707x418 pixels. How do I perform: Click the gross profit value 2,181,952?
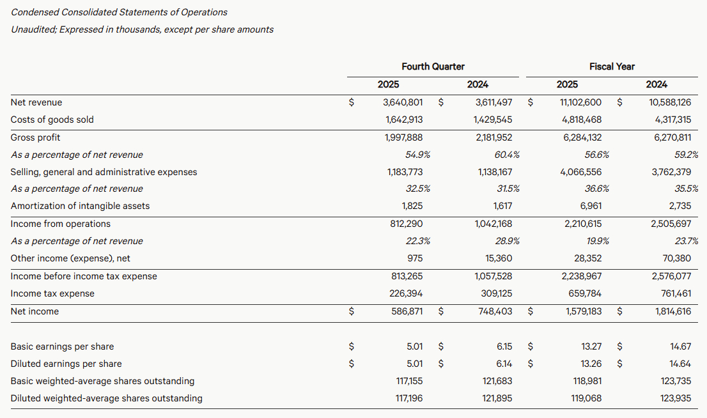(493, 137)
